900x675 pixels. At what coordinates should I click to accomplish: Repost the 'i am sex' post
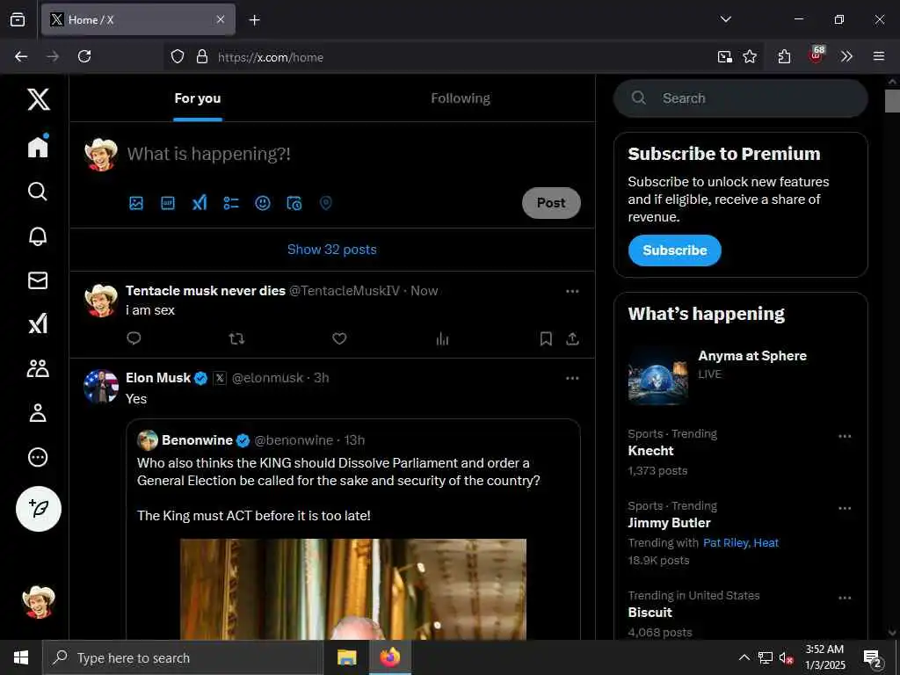tap(236, 338)
